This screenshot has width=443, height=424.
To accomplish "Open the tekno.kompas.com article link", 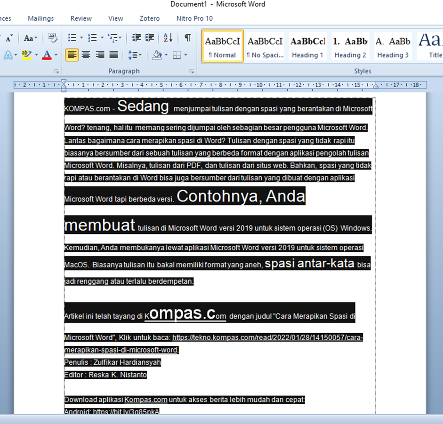I will (x=267, y=337).
